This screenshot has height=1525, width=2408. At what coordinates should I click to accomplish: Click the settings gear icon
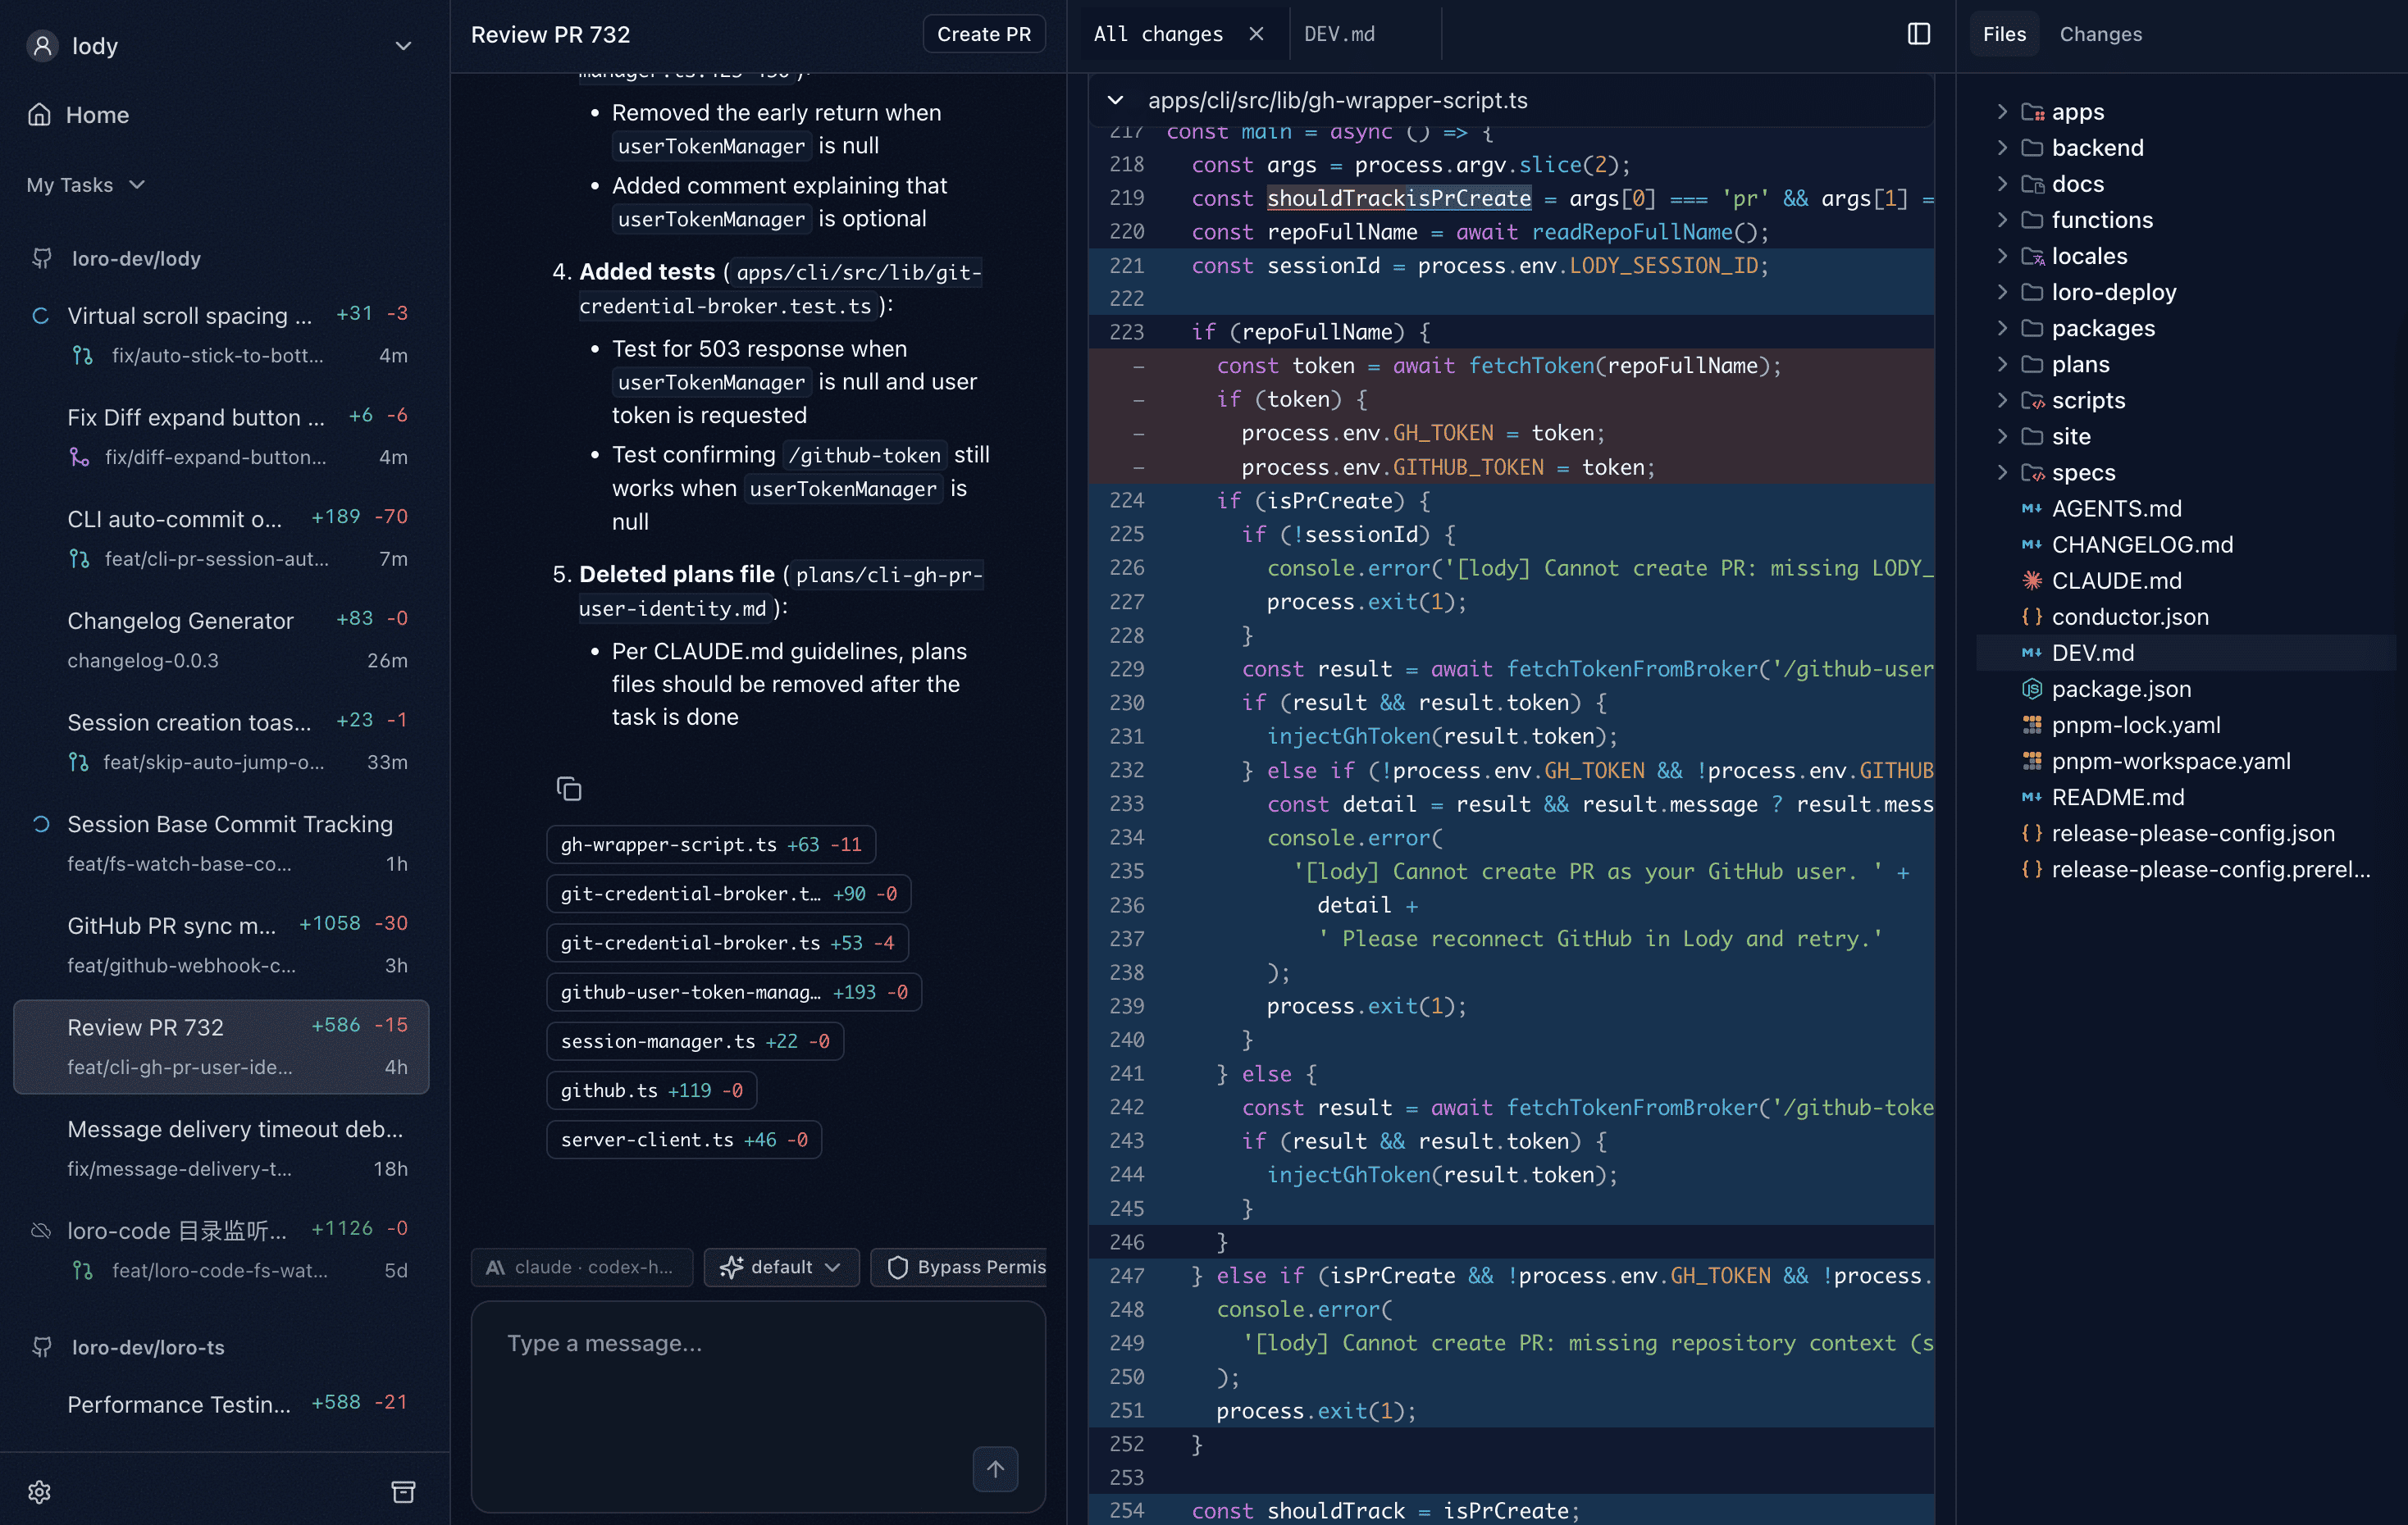tap(39, 1492)
